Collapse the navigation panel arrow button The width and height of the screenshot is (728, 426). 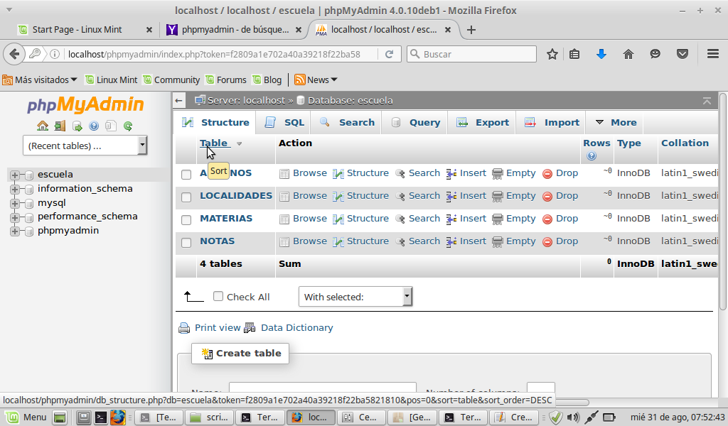[179, 101]
